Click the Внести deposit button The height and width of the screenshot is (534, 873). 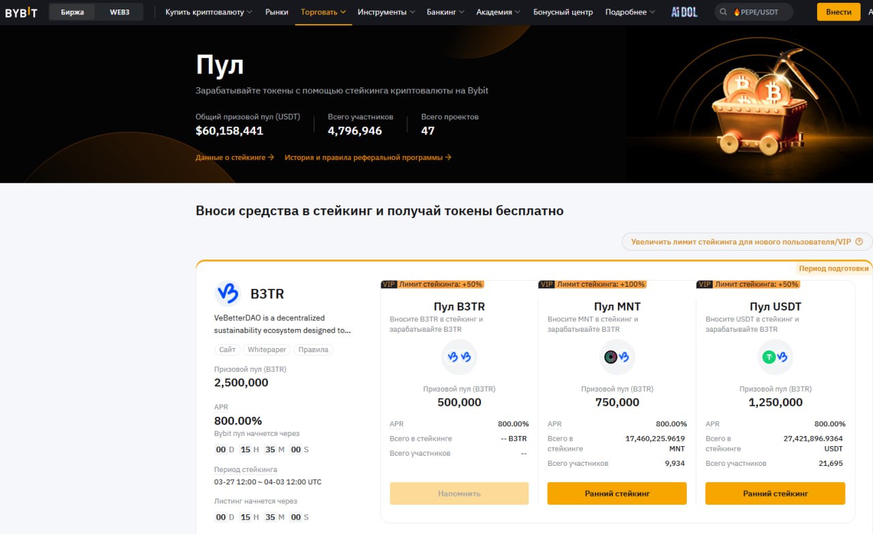coord(839,12)
